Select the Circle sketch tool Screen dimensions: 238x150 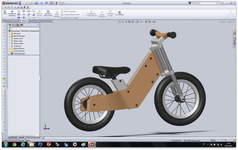click(x=24, y=11)
